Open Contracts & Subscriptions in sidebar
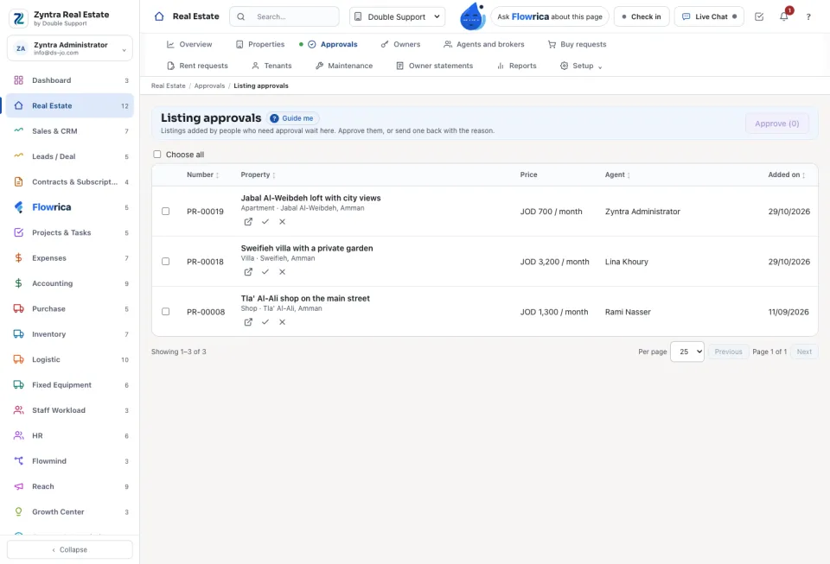830x564 pixels. pos(70,182)
